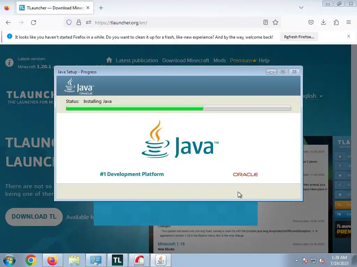Open the network tray icon
The height and width of the screenshot is (267, 357).
tap(313, 260)
